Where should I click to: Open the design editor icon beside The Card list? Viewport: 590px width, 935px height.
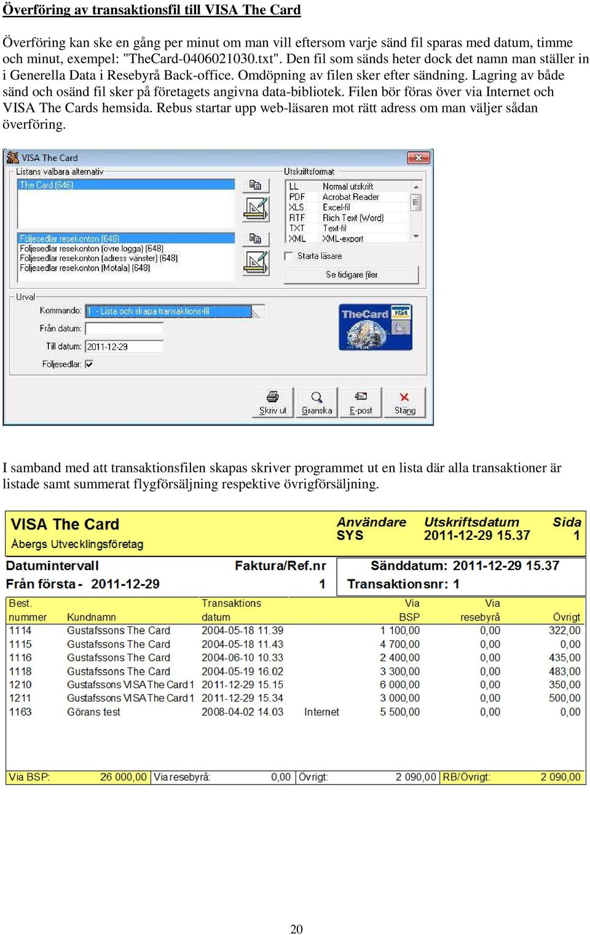[x=256, y=209]
